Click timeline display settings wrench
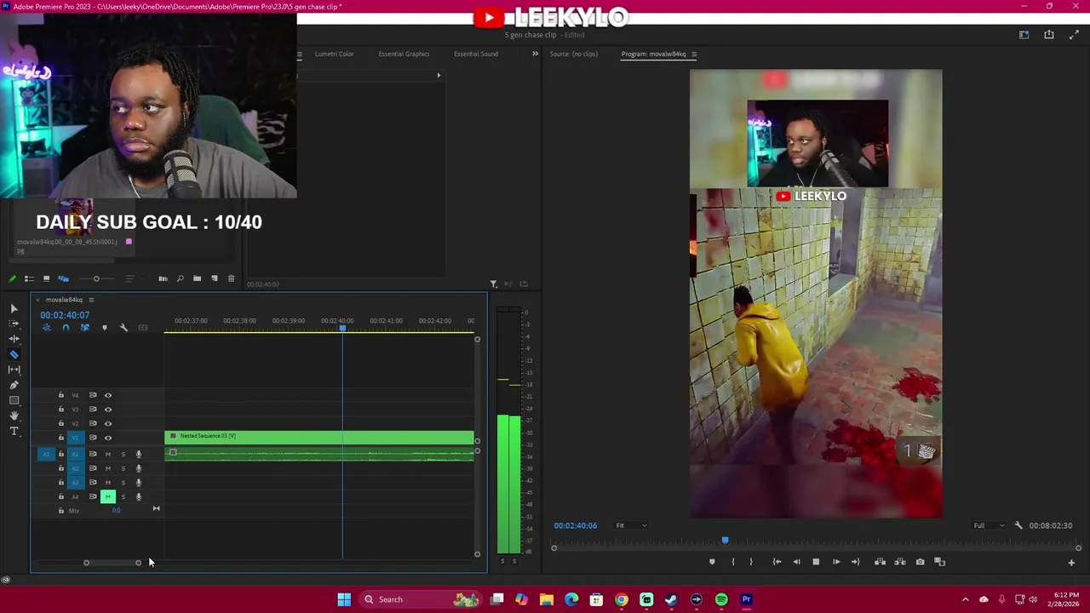This screenshot has height=613, width=1090. [x=123, y=328]
